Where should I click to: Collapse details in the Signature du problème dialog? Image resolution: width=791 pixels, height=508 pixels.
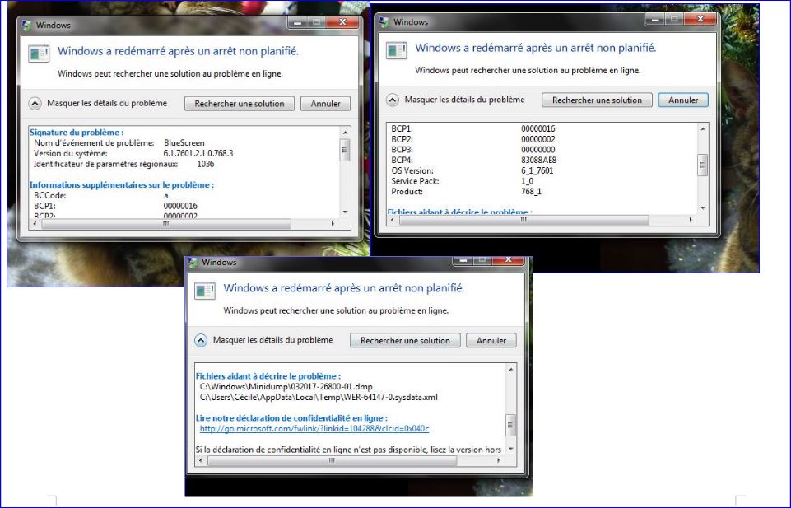click(x=35, y=104)
